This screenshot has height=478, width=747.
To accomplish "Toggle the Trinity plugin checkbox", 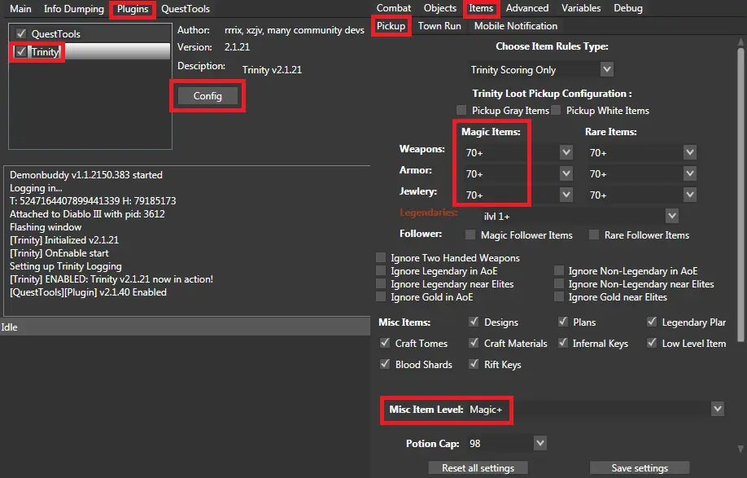I will pyautogui.click(x=21, y=52).
